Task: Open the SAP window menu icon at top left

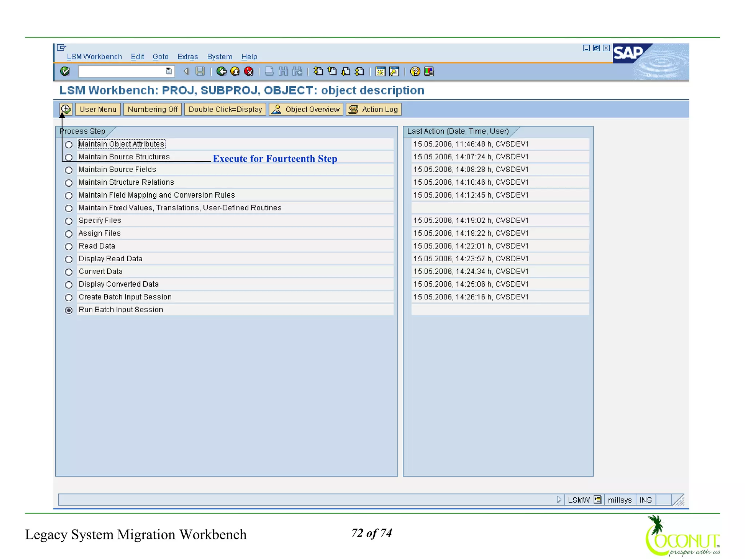Action: (x=62, y=47)
